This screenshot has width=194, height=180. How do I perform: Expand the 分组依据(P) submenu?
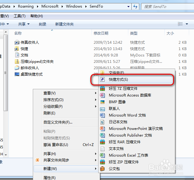click(x=95, y=106)
